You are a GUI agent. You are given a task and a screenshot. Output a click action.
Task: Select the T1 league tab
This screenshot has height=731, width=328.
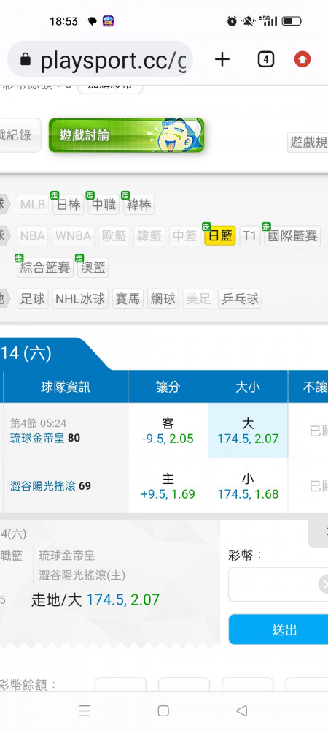tap(250, 236)
